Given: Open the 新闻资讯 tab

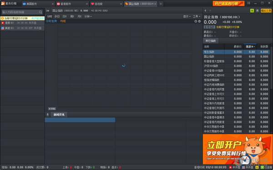Looking at the screenshot, I should 59,115.
